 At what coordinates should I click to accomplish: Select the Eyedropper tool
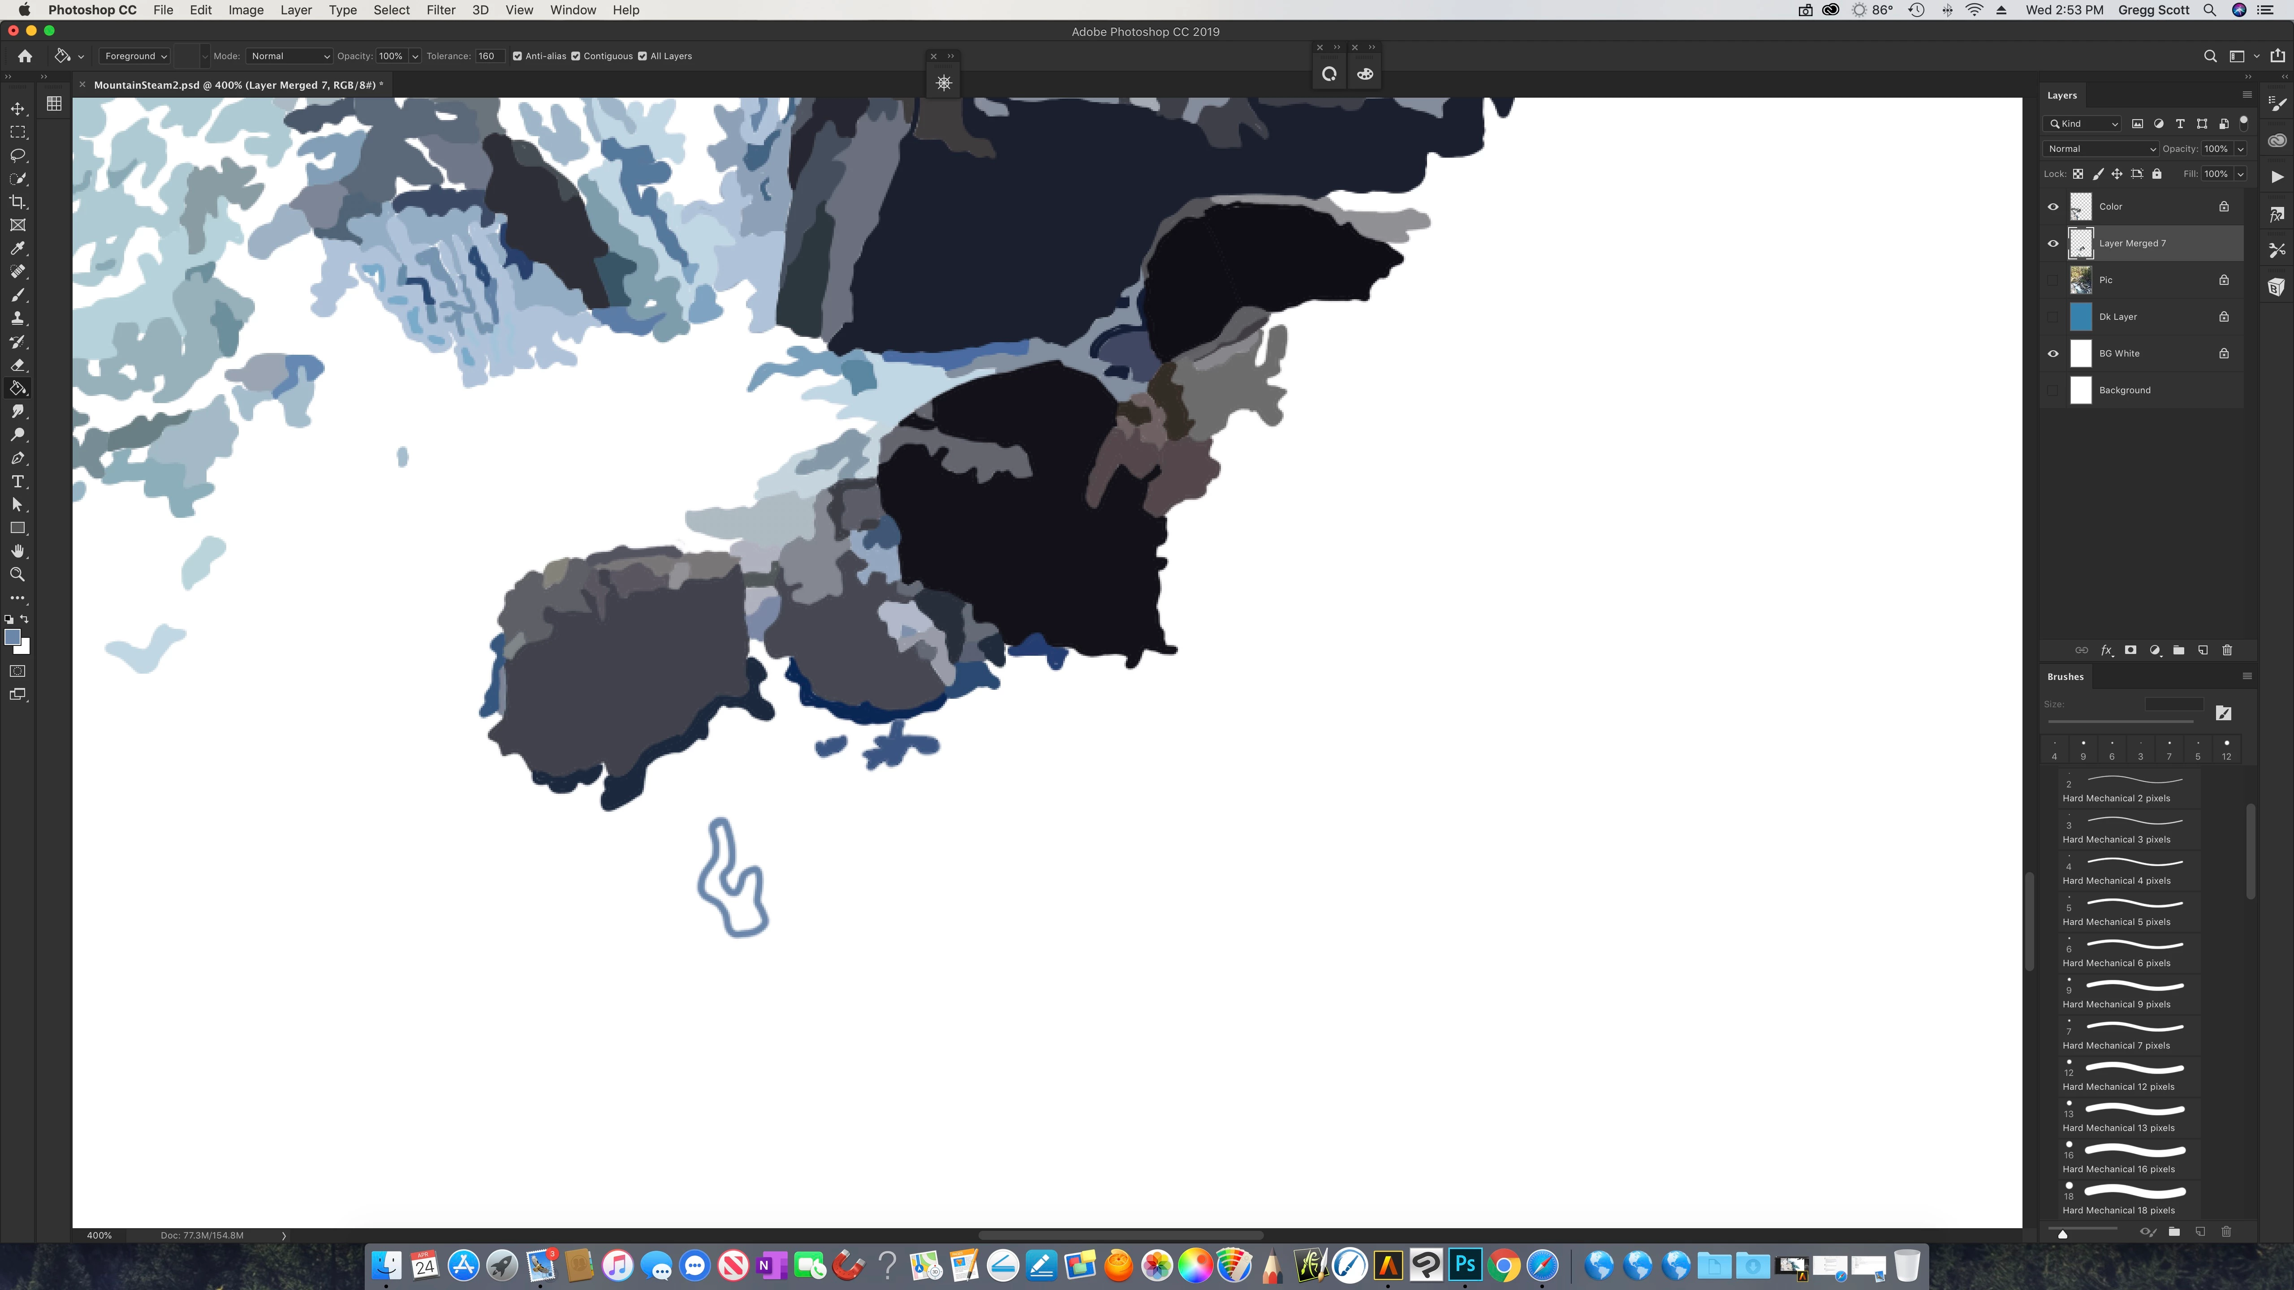click(18, 249)
